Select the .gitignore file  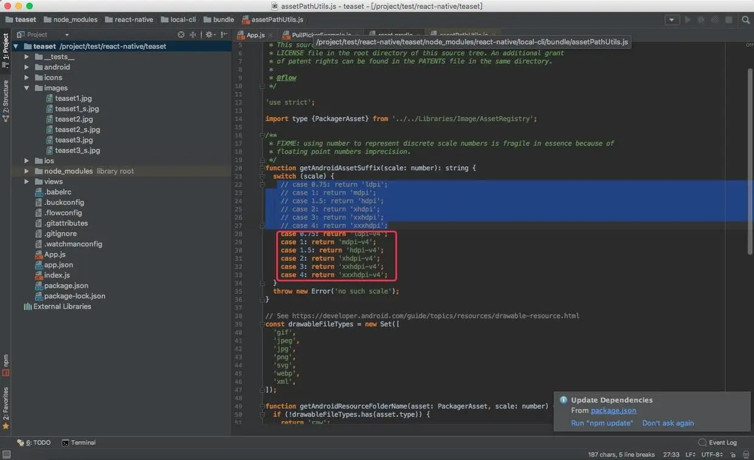60,234
